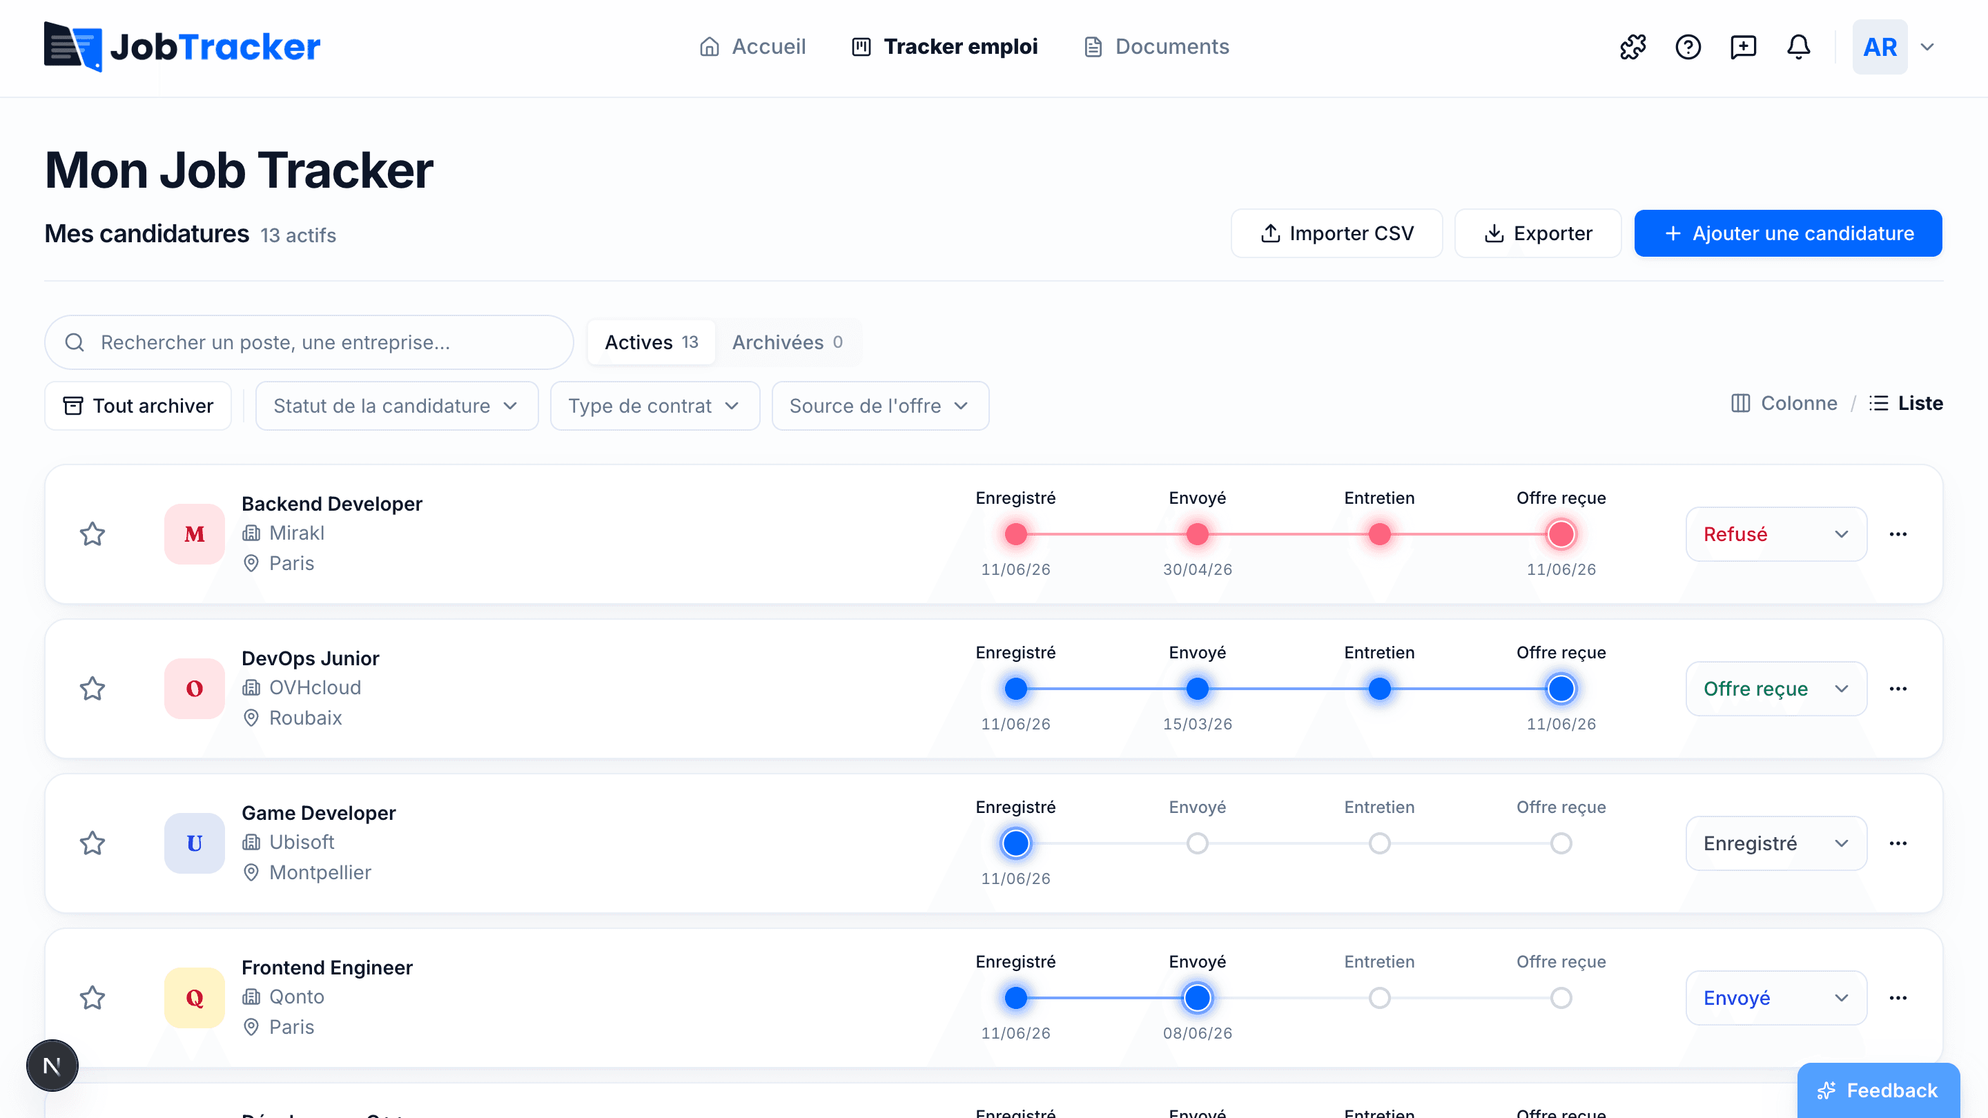Viewport: 1988px width, 1118px height.
Task: Click the AR user avatar
Action: point(1880,47)
